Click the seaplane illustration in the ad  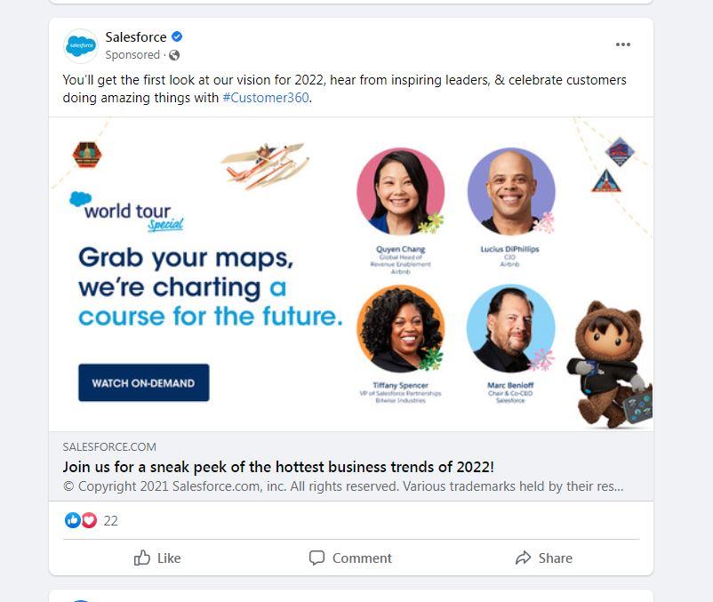(266, 165)
